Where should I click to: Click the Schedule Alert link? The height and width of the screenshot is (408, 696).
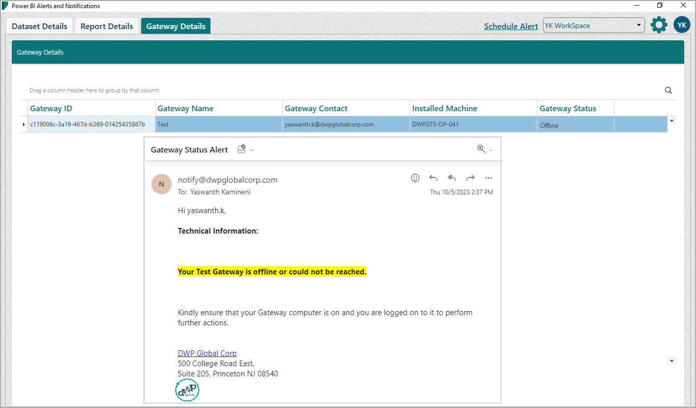tap(511, 27)
